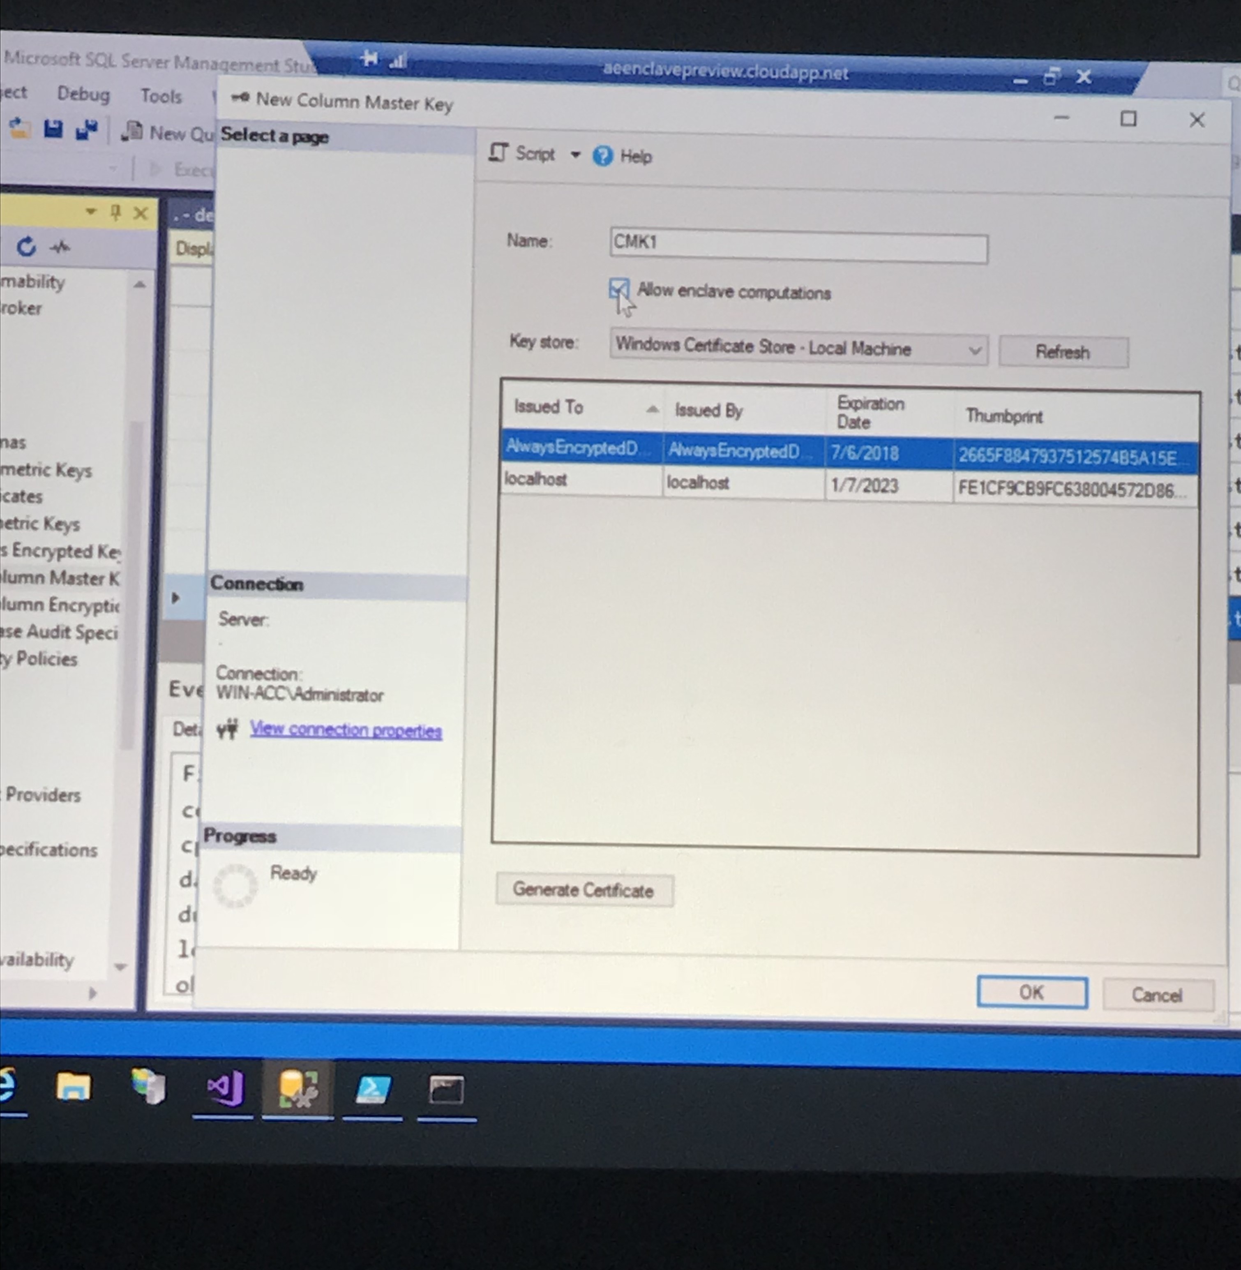Click the Script toolbar icon
This screenshot has height=1270, width=1241.
click(498, 153)
